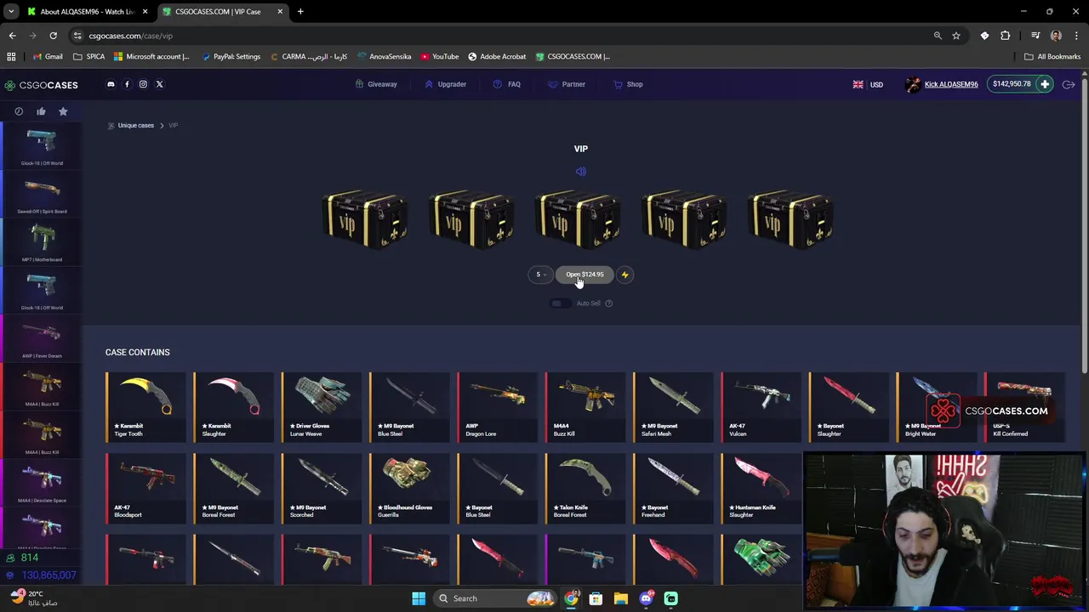Click the Unique cases breadcrumb link
The image size is (1089, 612).
coord(135,125)
